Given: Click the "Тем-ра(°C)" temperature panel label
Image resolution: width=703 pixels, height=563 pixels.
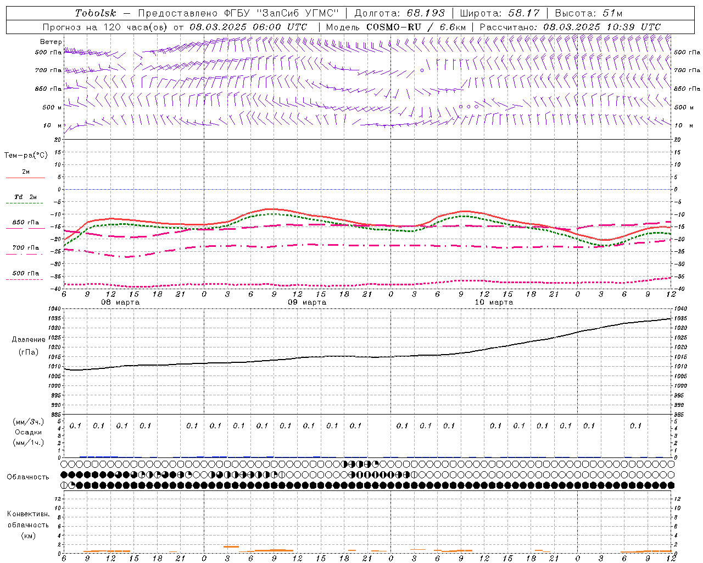Looking at the screenshot, I should 26,156.
